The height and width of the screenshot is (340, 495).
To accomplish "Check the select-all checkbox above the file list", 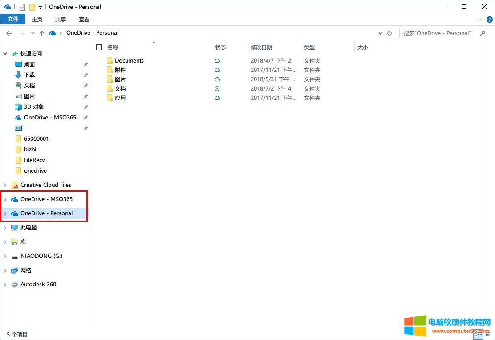I will [x=99, y=47].
